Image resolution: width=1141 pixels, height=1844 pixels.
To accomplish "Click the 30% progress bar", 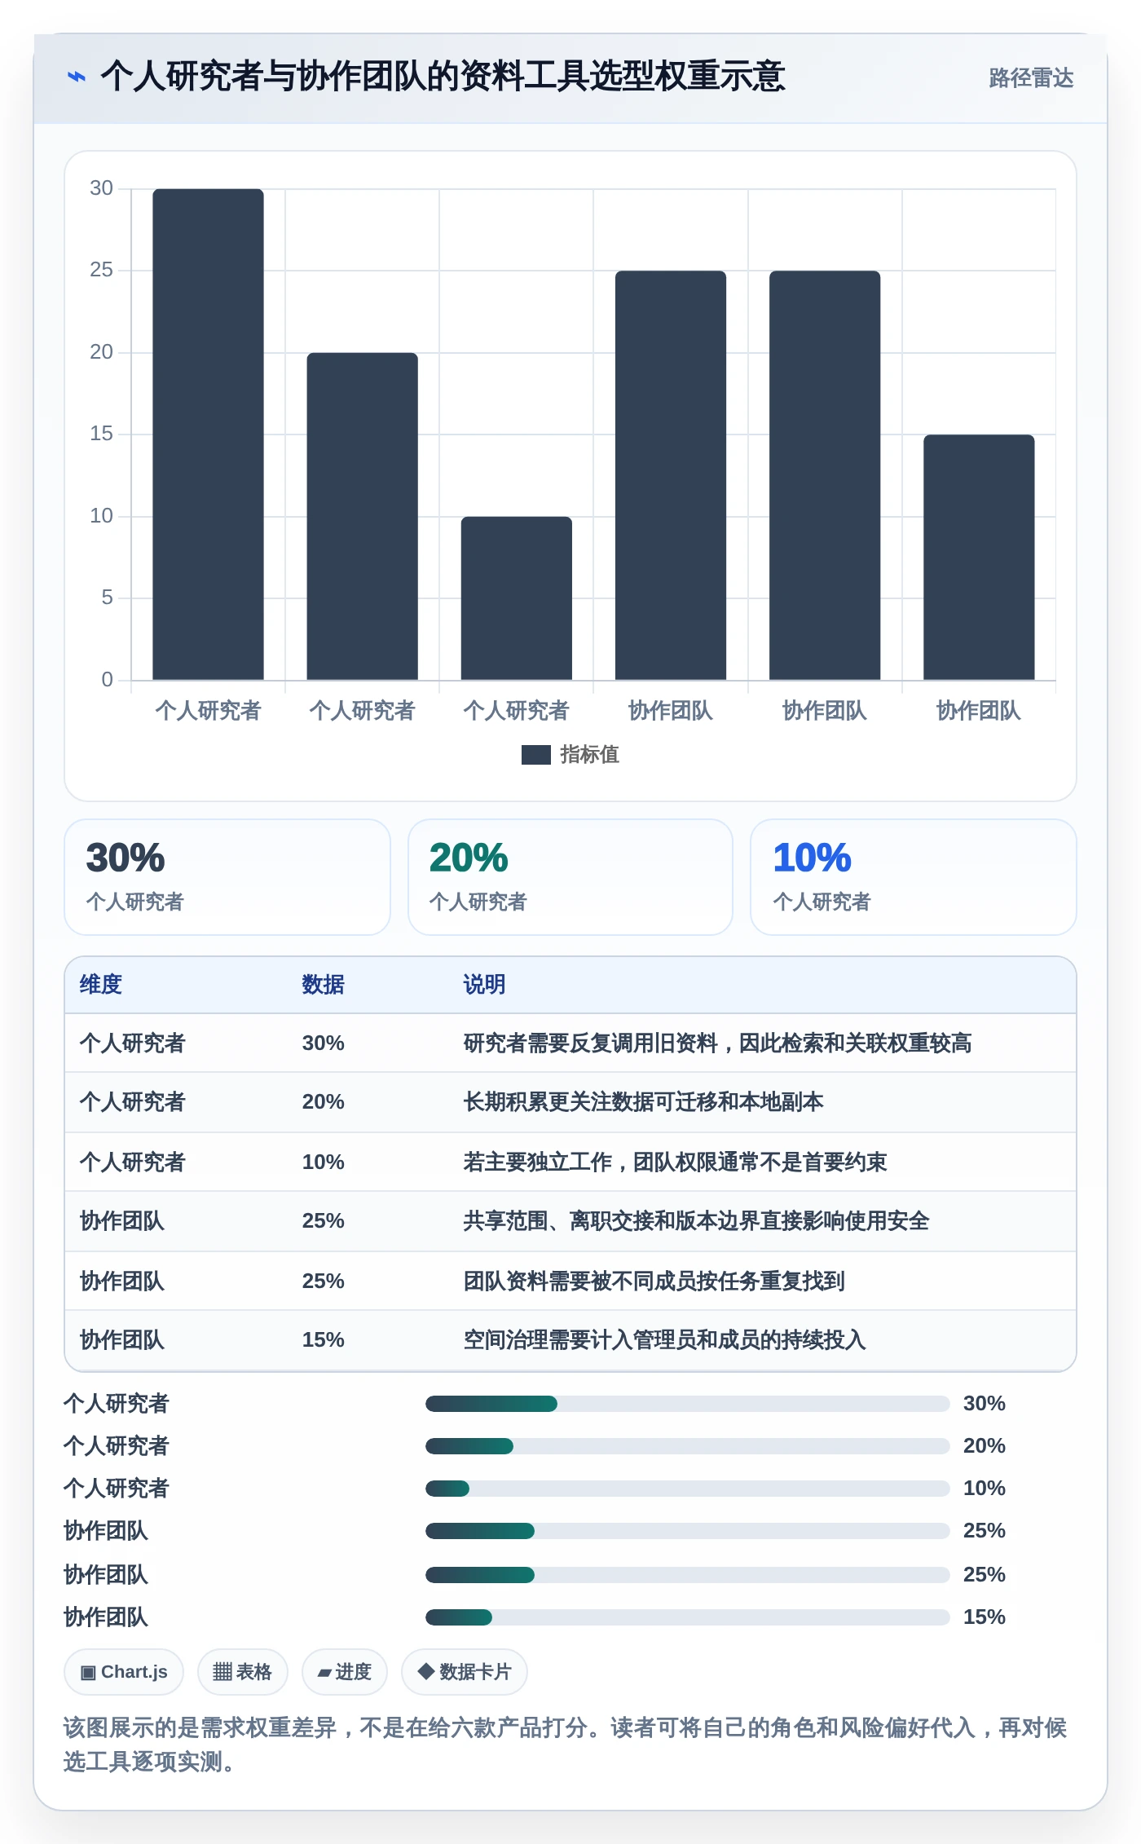I will pyautogui.click(x=687, y=1404).
